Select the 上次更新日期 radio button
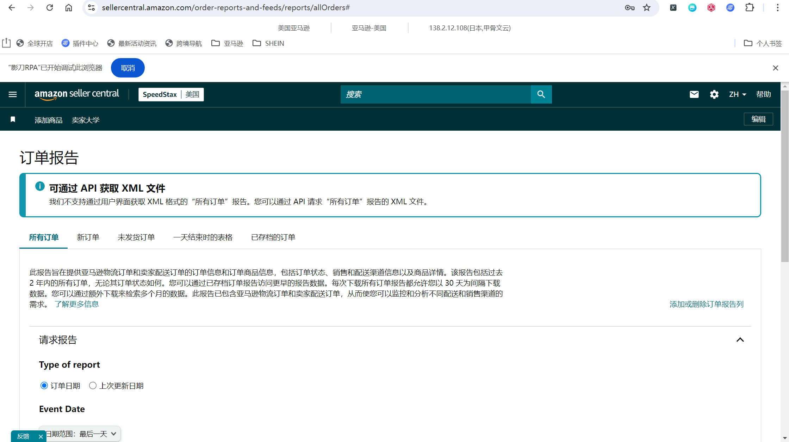This screenshot has height=442, width=789. click(93, 386)
